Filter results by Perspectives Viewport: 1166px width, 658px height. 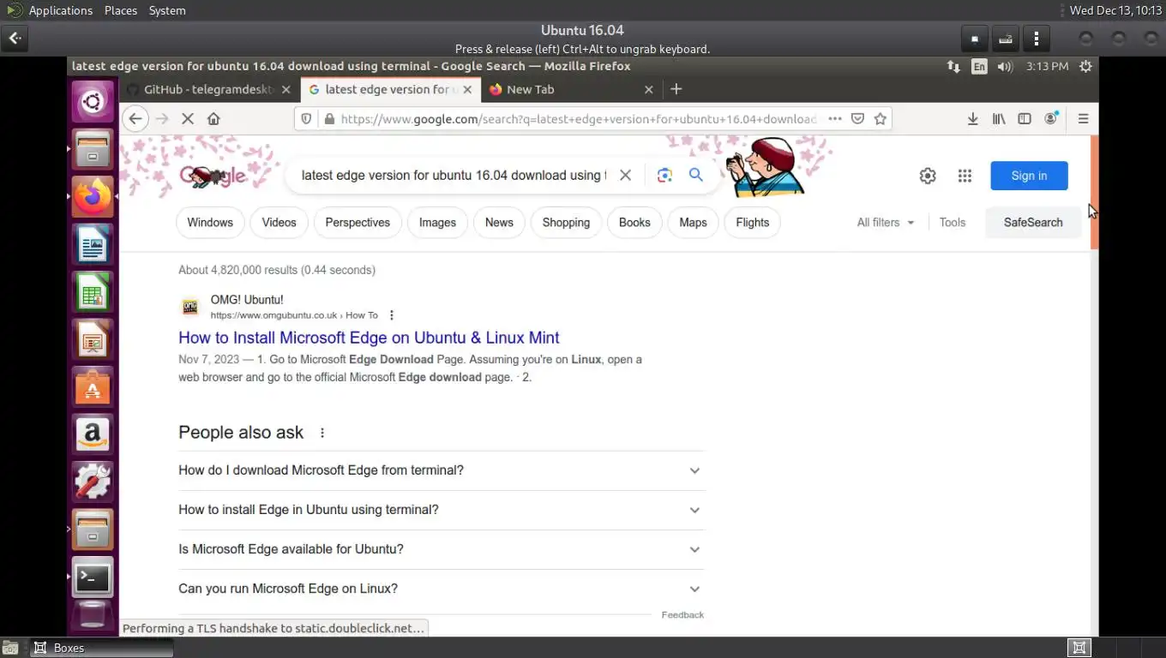(358, 222)
